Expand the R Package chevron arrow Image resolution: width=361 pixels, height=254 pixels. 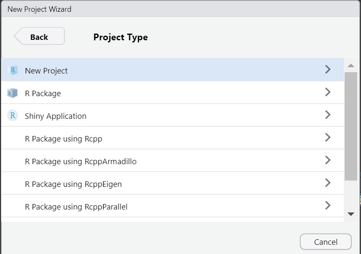tap(328, 92)
